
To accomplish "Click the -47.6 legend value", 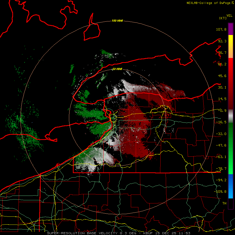I will click(221, 145).
